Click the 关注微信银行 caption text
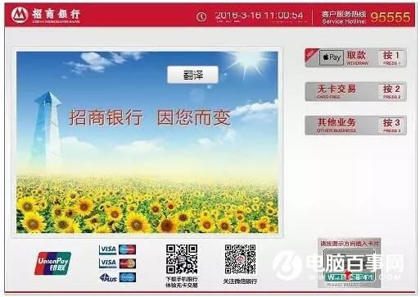This screenshot has height=297, width=420. click(x=240, y=281)
